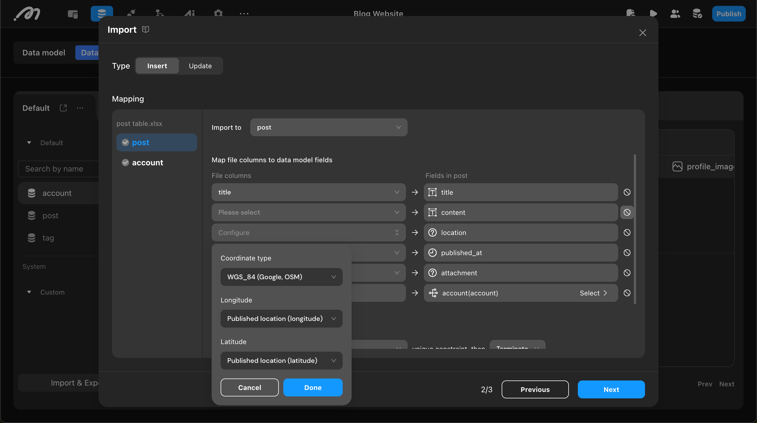Click the app logo in the top bar

pos(27,13)
